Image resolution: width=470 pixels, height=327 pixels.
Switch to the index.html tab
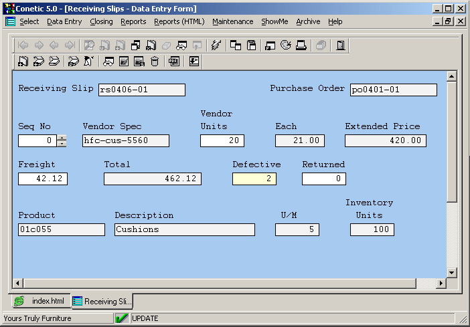(x=40, y=302)
